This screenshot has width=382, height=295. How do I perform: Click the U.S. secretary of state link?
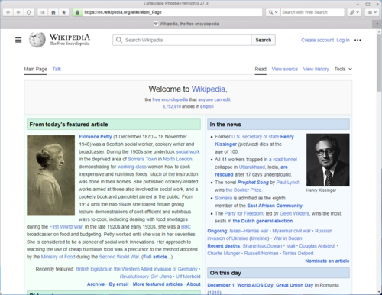255,137
